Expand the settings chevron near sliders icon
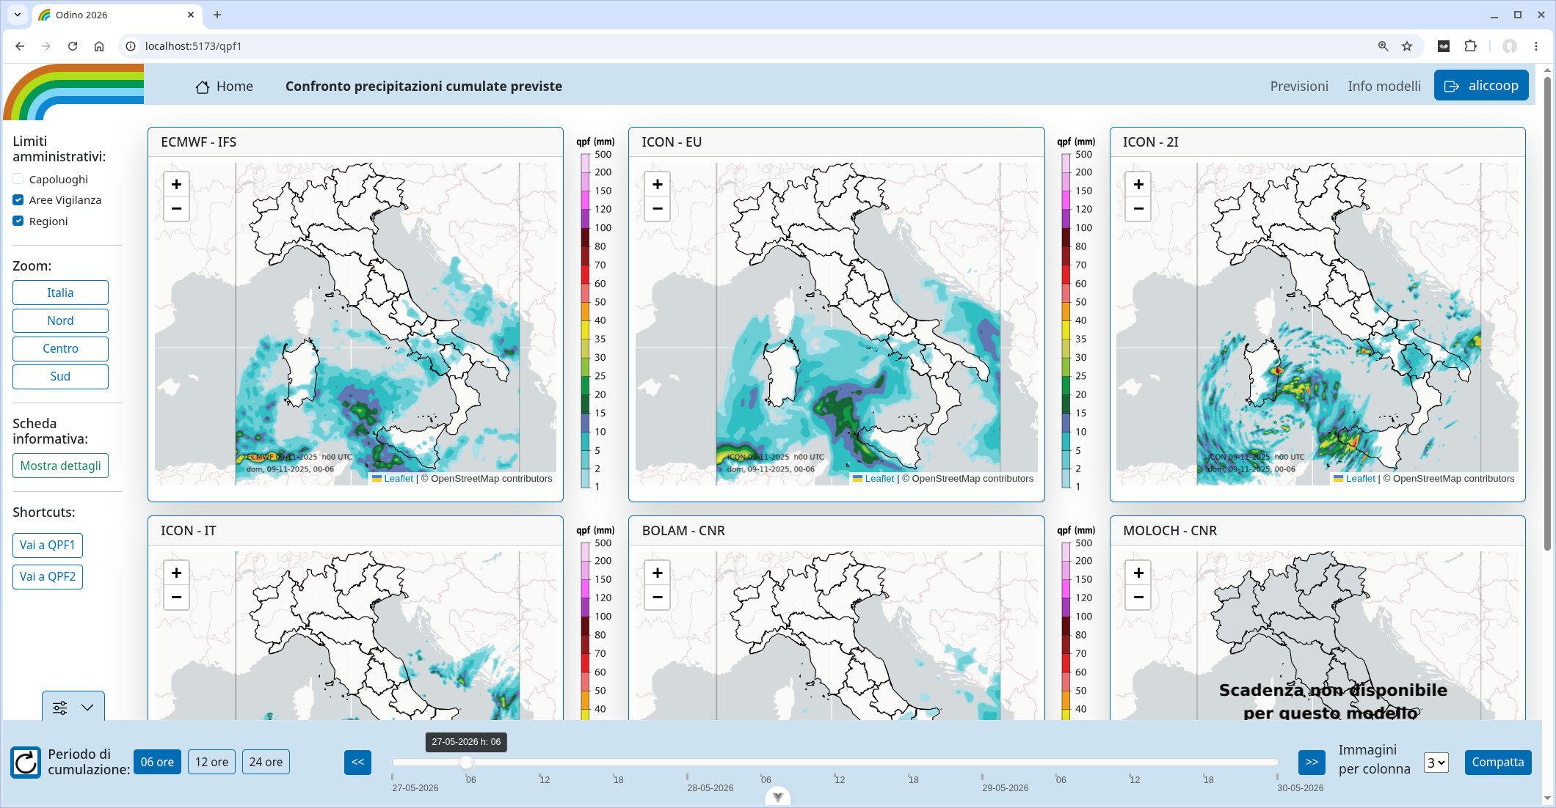Viewport: 1556px width, 808px height. pyautogui.click(x=87, y=708)
